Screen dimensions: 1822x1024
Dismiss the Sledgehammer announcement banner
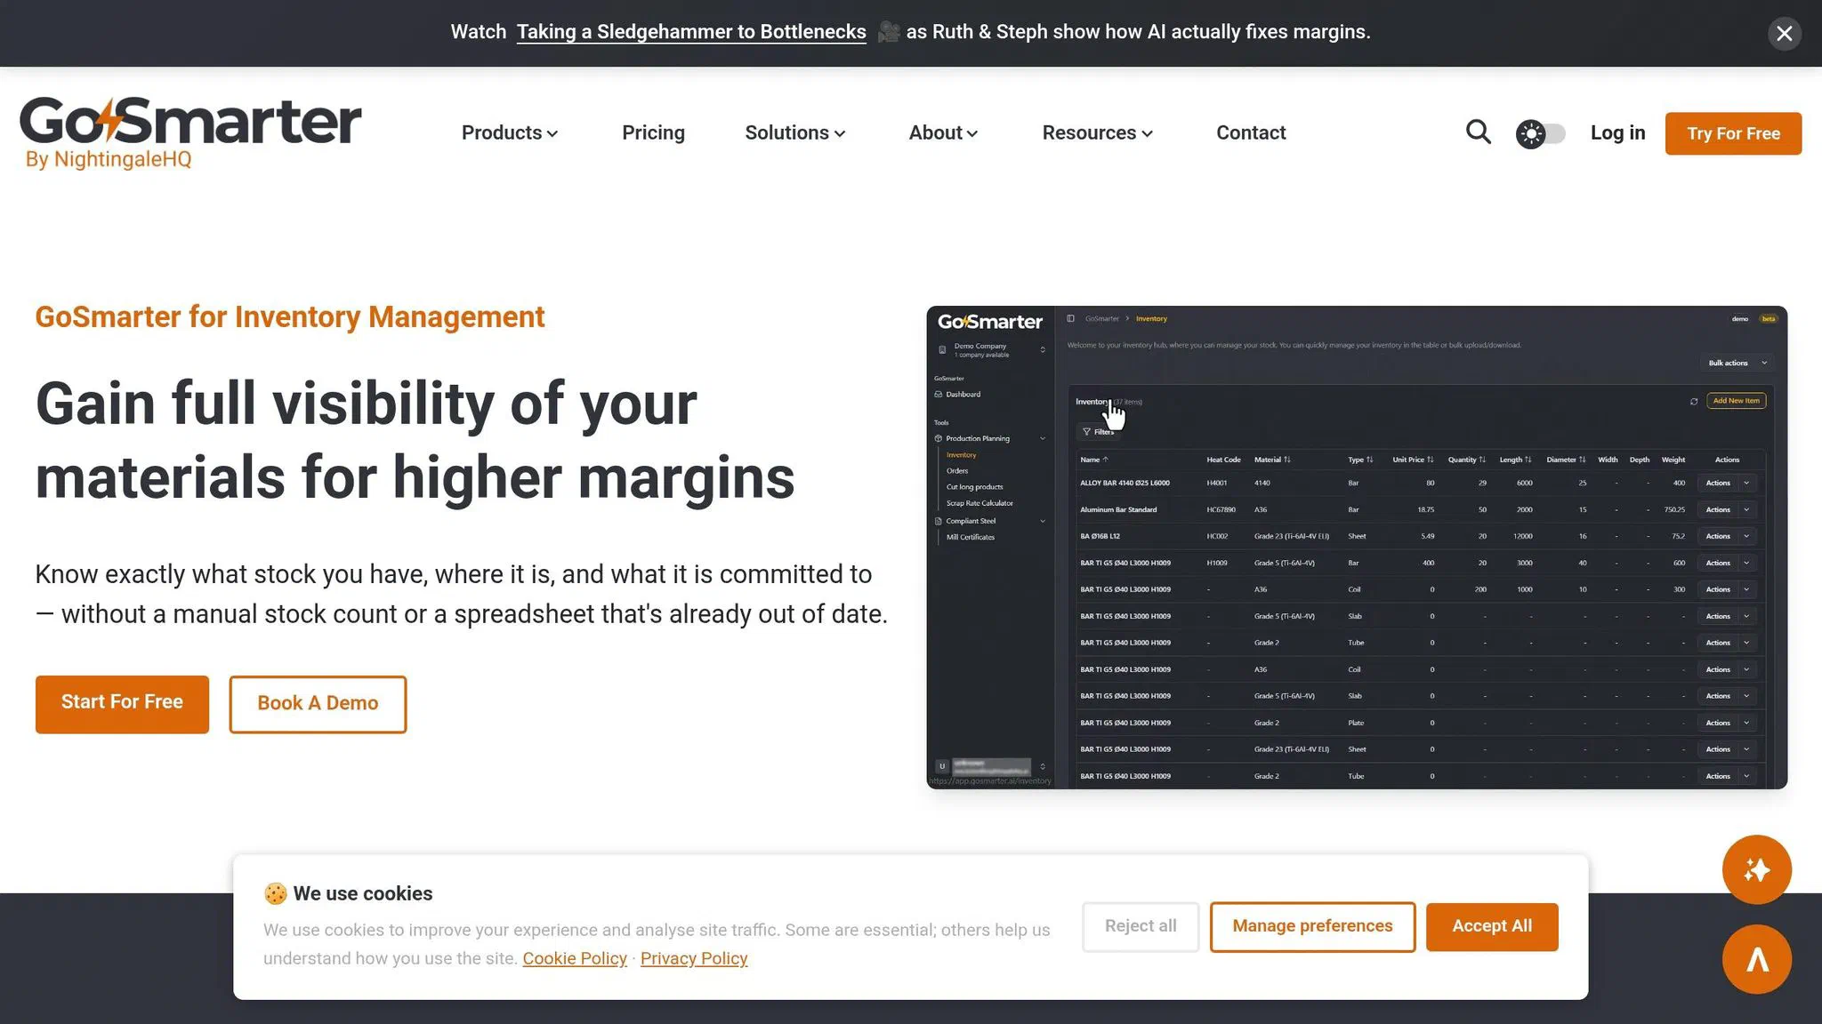pyautogui.click(x=1784, y=33)
